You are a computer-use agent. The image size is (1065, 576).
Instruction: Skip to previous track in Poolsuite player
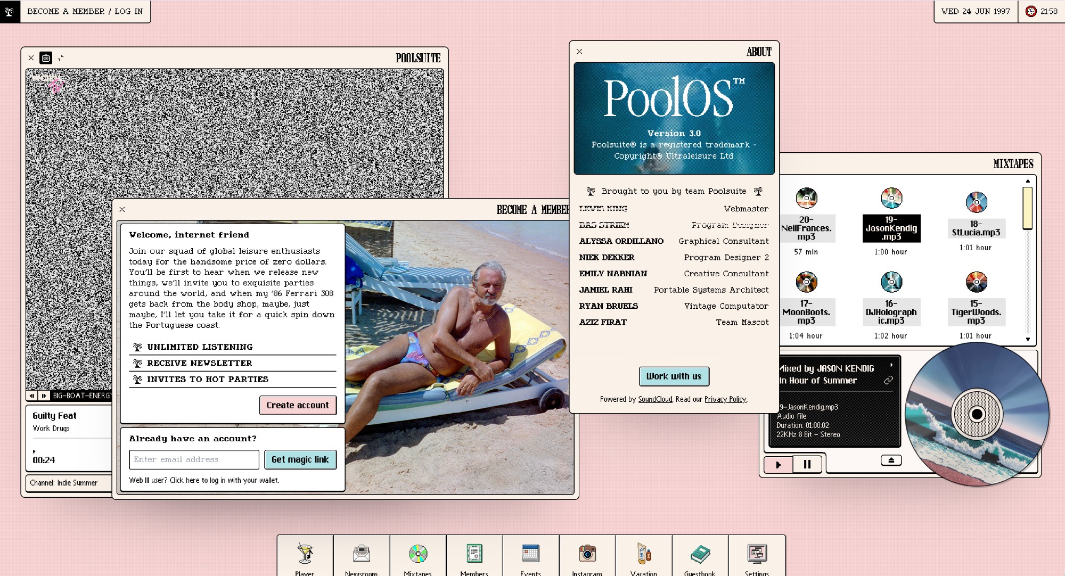click(32, 396)
